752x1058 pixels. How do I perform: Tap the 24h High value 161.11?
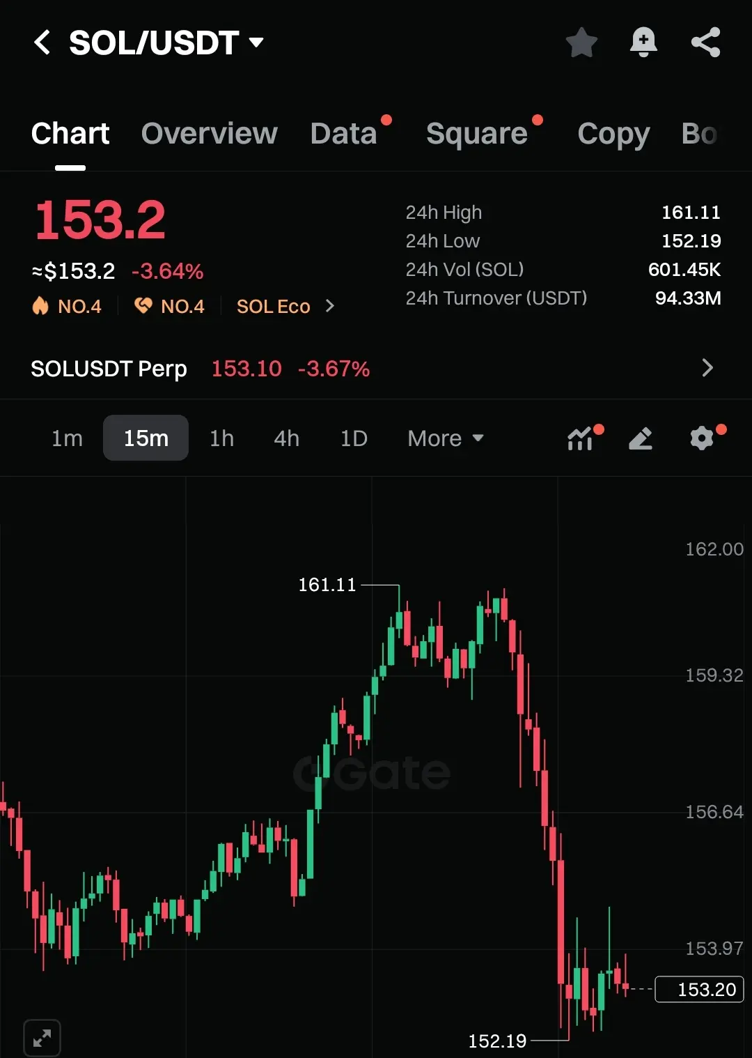(691, 213)
